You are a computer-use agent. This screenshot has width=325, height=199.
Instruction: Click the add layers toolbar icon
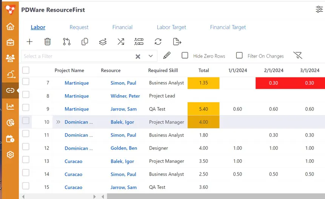pos(103,42)
